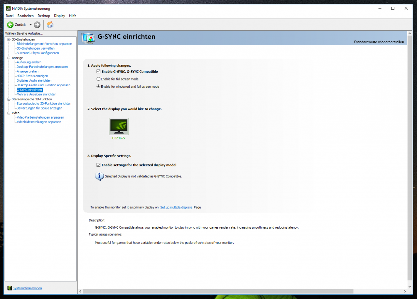Open the Display menu

coord(60,16)
